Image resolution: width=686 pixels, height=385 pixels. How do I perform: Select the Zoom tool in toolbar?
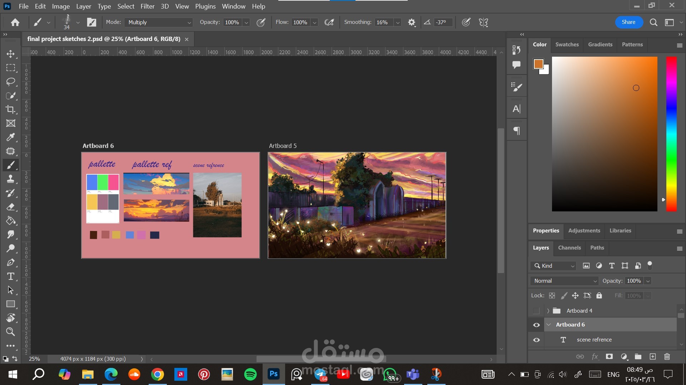tap(11, 332)
